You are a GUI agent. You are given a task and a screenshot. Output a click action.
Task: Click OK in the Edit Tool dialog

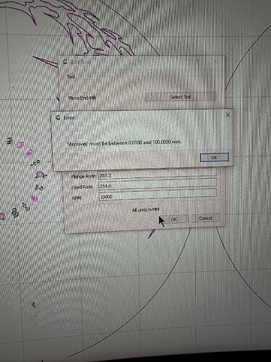click(x=174, y=219)
